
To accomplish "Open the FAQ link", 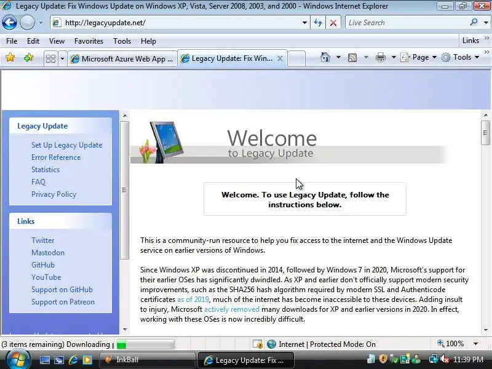I will pyautogui.click(x=38, y=182).
